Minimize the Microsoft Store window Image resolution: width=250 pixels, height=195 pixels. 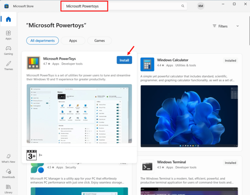click(223, 4)
